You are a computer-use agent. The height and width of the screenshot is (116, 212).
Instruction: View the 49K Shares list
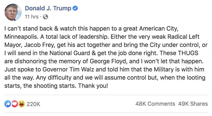tap(193, 104)
